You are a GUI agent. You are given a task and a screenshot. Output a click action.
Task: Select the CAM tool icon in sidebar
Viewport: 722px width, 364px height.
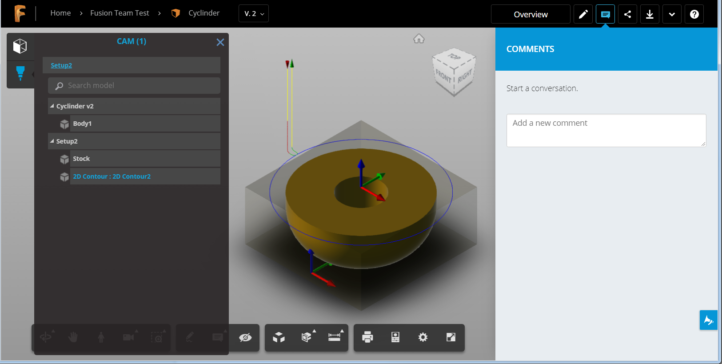[20, 73]
